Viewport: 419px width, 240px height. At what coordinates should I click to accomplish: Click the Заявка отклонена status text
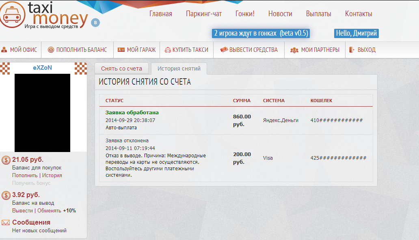click(x=127, y=141)
